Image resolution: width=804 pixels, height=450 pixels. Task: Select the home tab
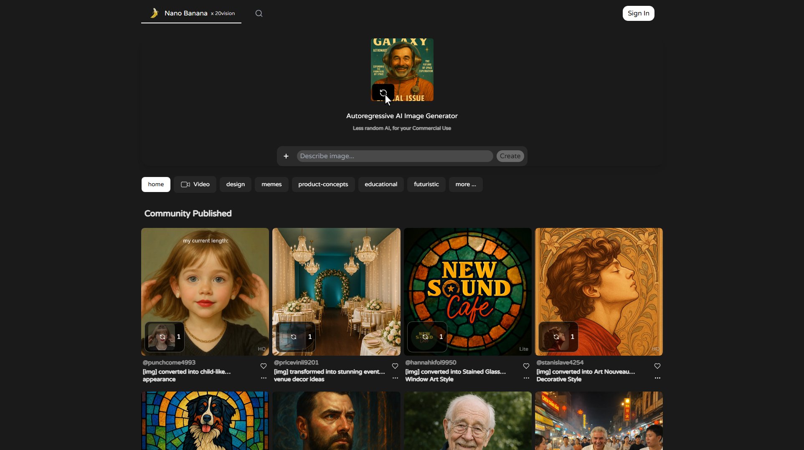pyautogui.click(x=156, y=185)
